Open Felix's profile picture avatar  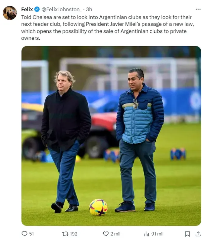[x=10, y=13]
